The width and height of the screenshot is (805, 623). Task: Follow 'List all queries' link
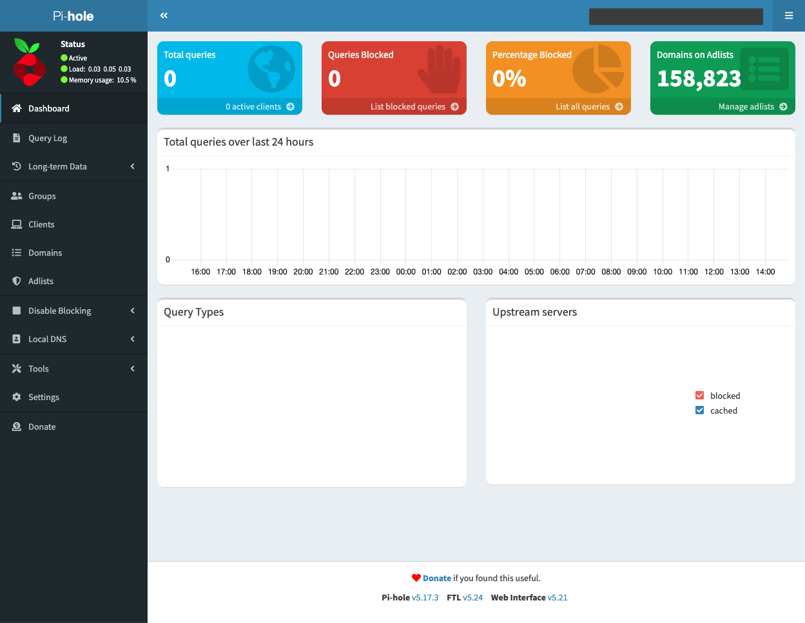coord(558,106)
